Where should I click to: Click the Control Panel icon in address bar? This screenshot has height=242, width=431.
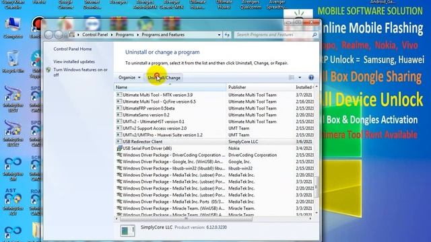pyautogui.click(x=72, y=35)
